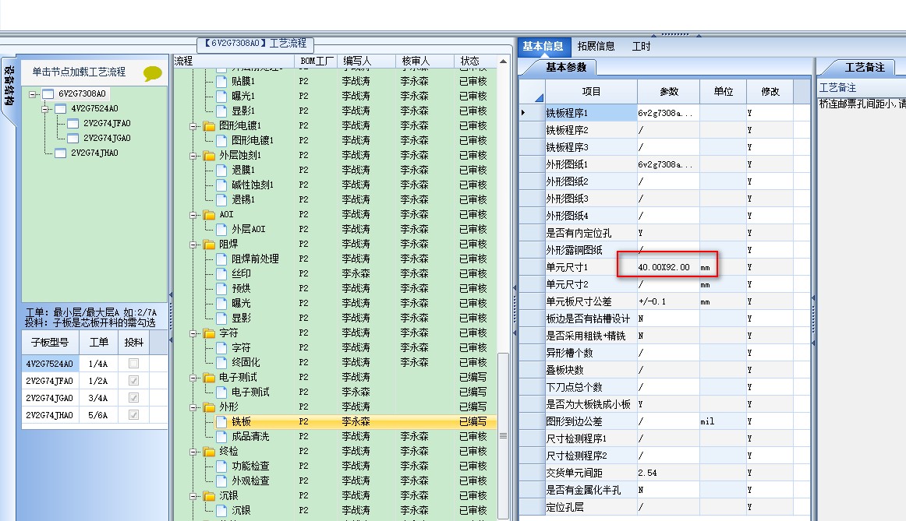906x521 pixels.
Task: Collapse the 电子测试 process group
Action: pos(193,378)
